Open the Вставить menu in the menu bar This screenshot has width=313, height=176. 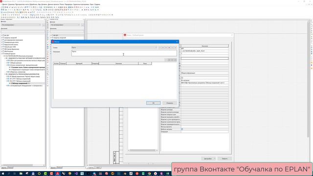point(44,4)
